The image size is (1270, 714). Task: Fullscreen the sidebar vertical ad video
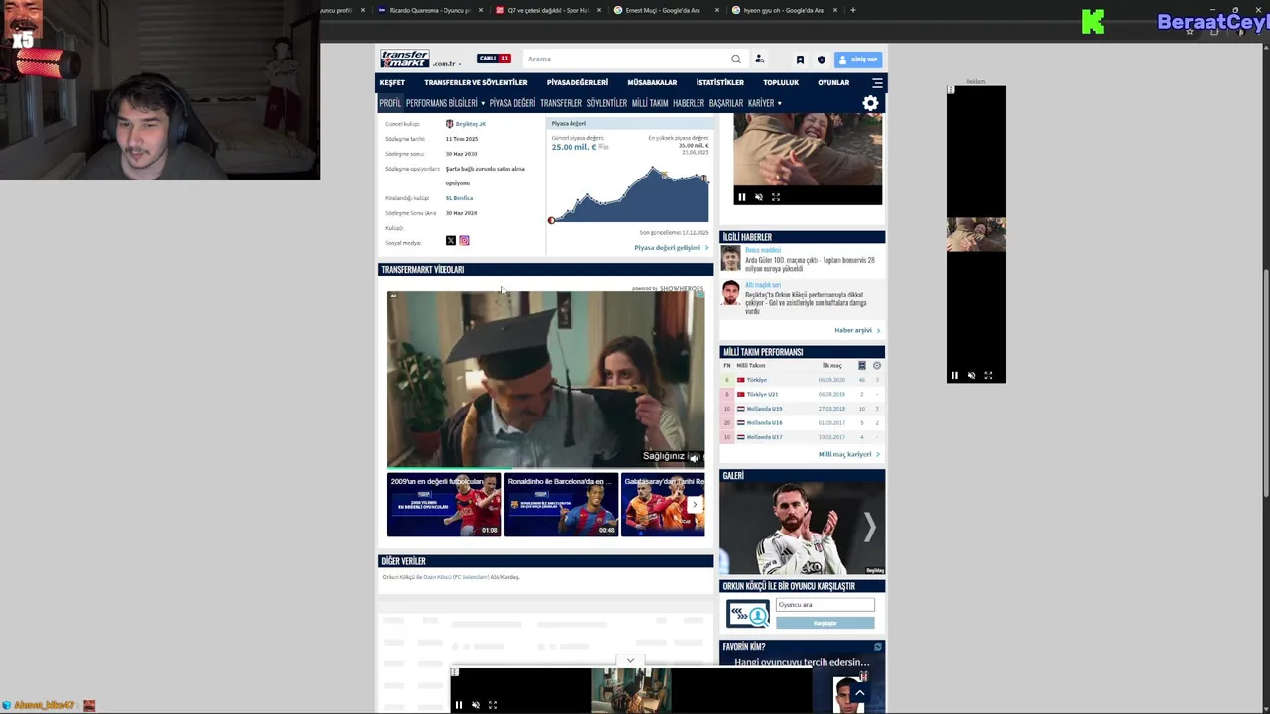click(x=988, y=376)
